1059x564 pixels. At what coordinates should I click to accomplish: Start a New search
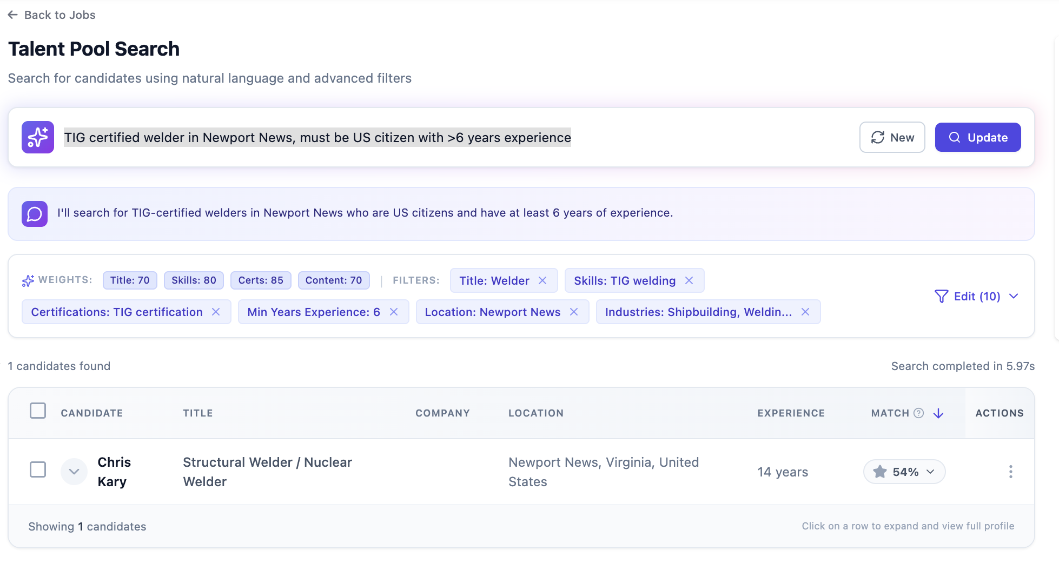tap(892, 137)
